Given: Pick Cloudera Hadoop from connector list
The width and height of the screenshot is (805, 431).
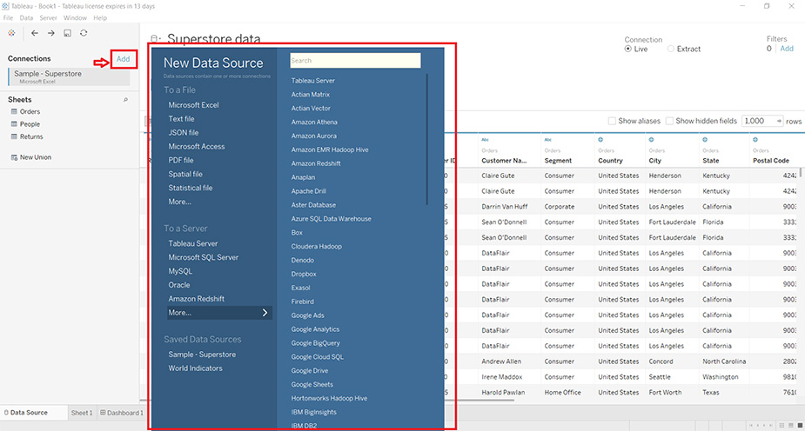Looking at the screenshot, I should [x=316, y=247].
